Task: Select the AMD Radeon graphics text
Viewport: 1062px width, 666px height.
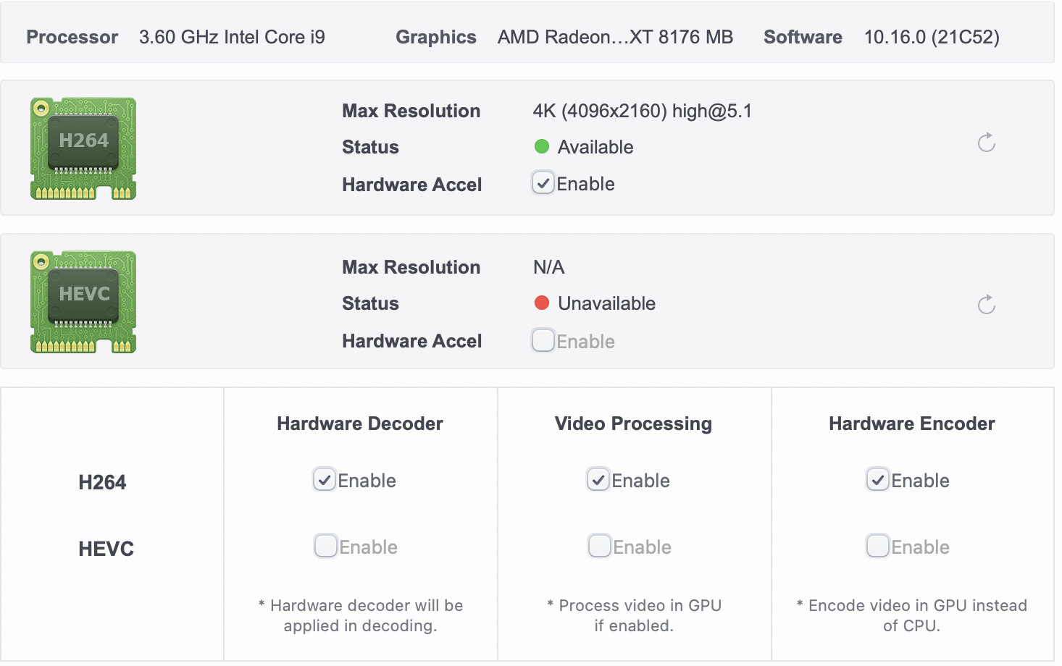Action: click(x=615, y=37)
